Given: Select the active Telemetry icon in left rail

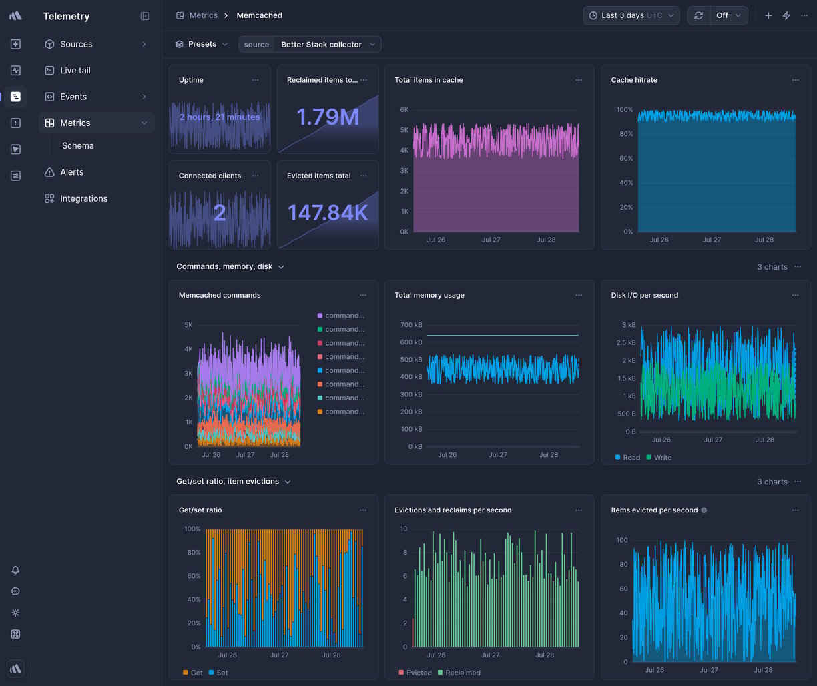Looking at the screenshot, I should [x=15, y=97].
